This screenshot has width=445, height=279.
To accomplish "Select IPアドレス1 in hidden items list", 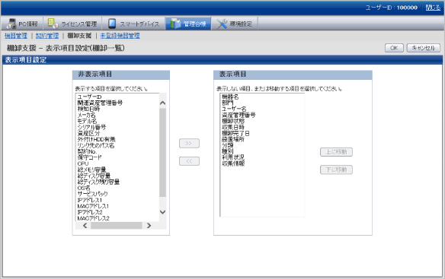I will click(x=90, y=200).
